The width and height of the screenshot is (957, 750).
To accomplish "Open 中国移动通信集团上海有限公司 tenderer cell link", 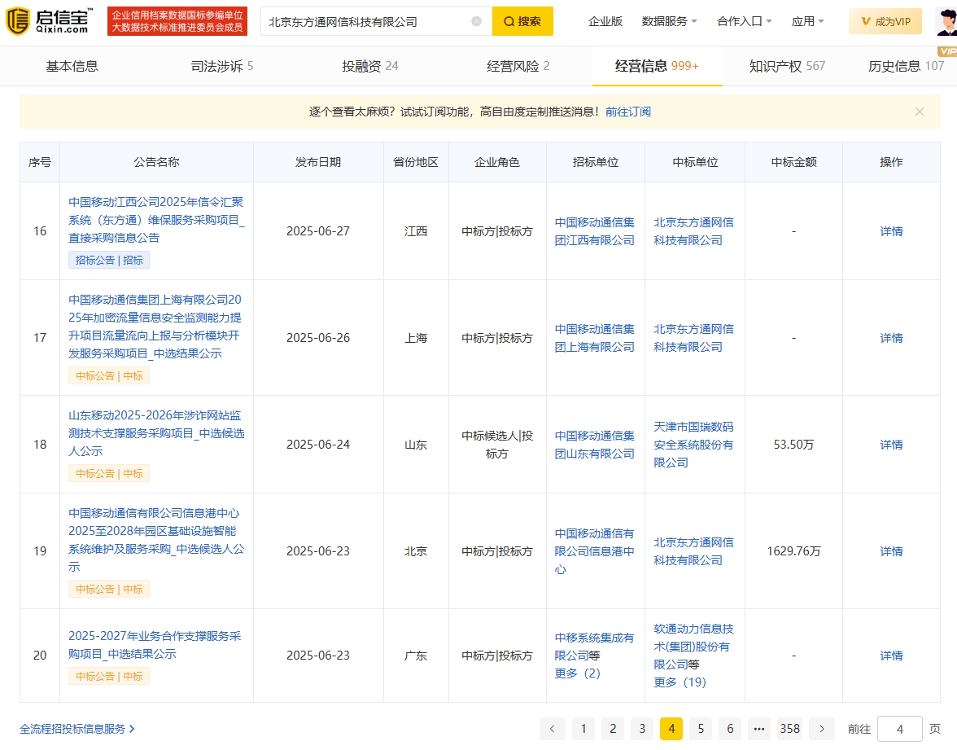I will pyautogui.click(x=594, y=338).
